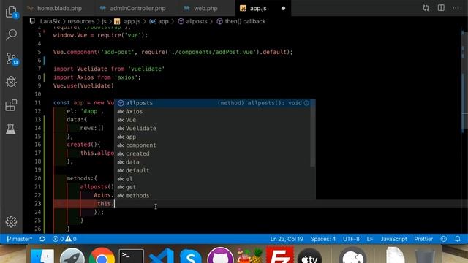The height and width of the screenshot is (263, 468).
Task: Click the js folder in the breadcrumb
Action: [x=104, y=21]
